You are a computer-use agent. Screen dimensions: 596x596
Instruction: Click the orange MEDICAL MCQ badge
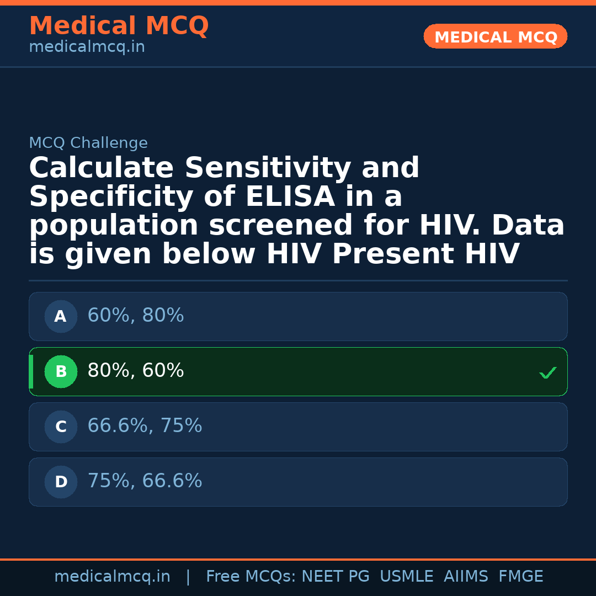point(495,37)
